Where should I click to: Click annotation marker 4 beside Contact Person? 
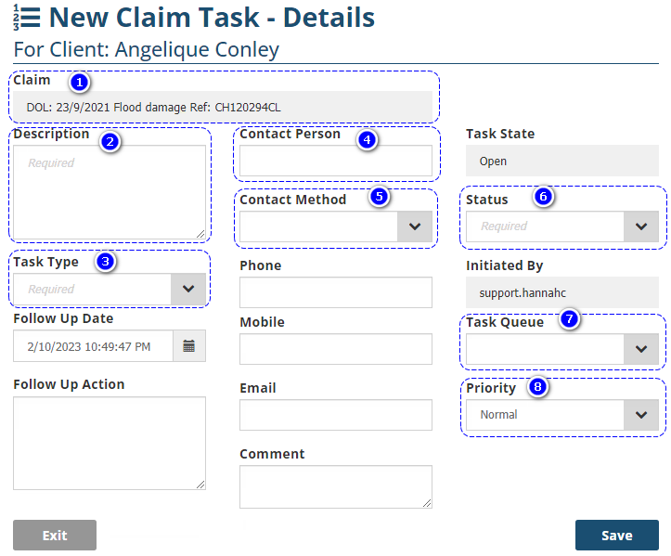[368, 140]
